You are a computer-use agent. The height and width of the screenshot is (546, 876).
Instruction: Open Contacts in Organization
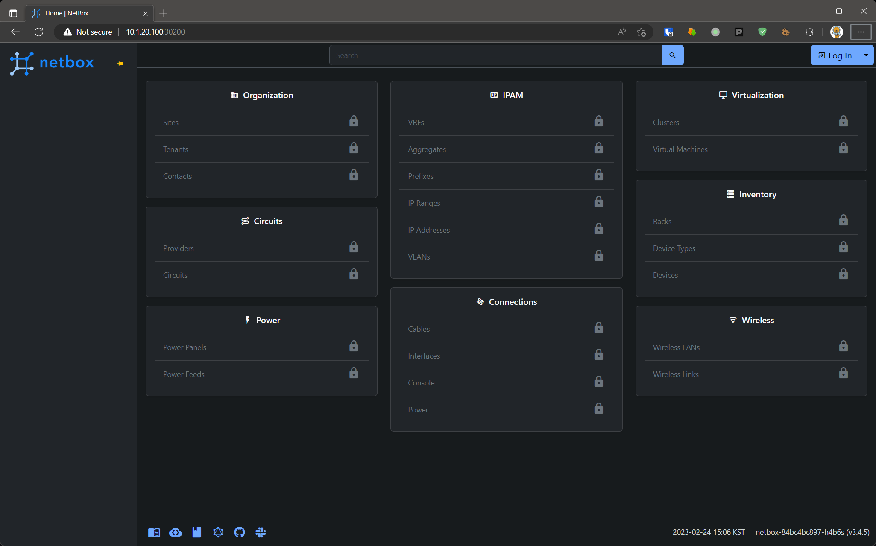pyautogui.click(x=177, y=176)
